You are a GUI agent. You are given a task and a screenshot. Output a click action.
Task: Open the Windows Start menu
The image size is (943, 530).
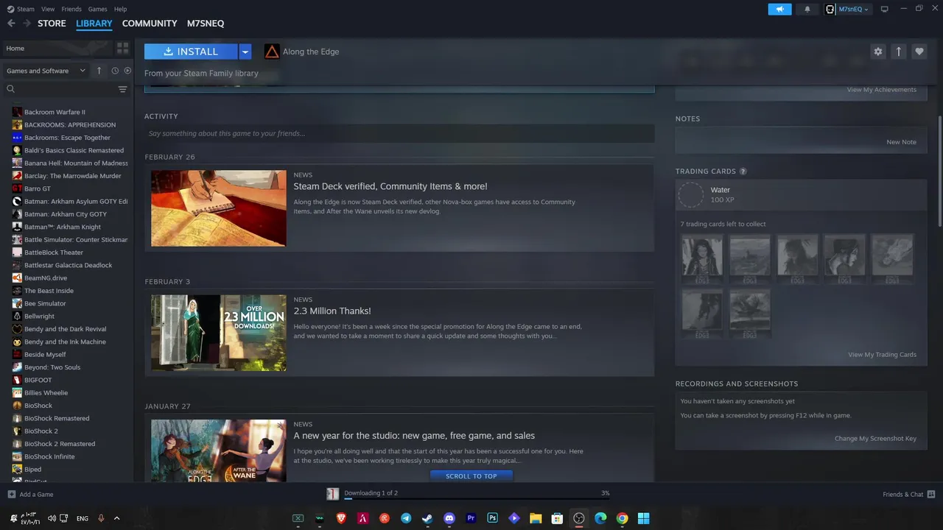(643, 518)
